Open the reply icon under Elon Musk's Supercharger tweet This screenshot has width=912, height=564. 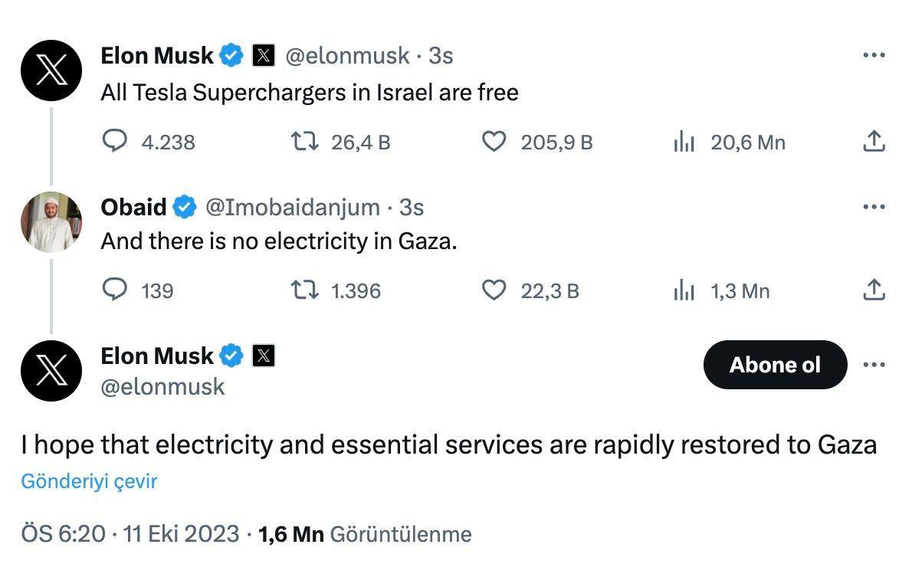point(115,142)
